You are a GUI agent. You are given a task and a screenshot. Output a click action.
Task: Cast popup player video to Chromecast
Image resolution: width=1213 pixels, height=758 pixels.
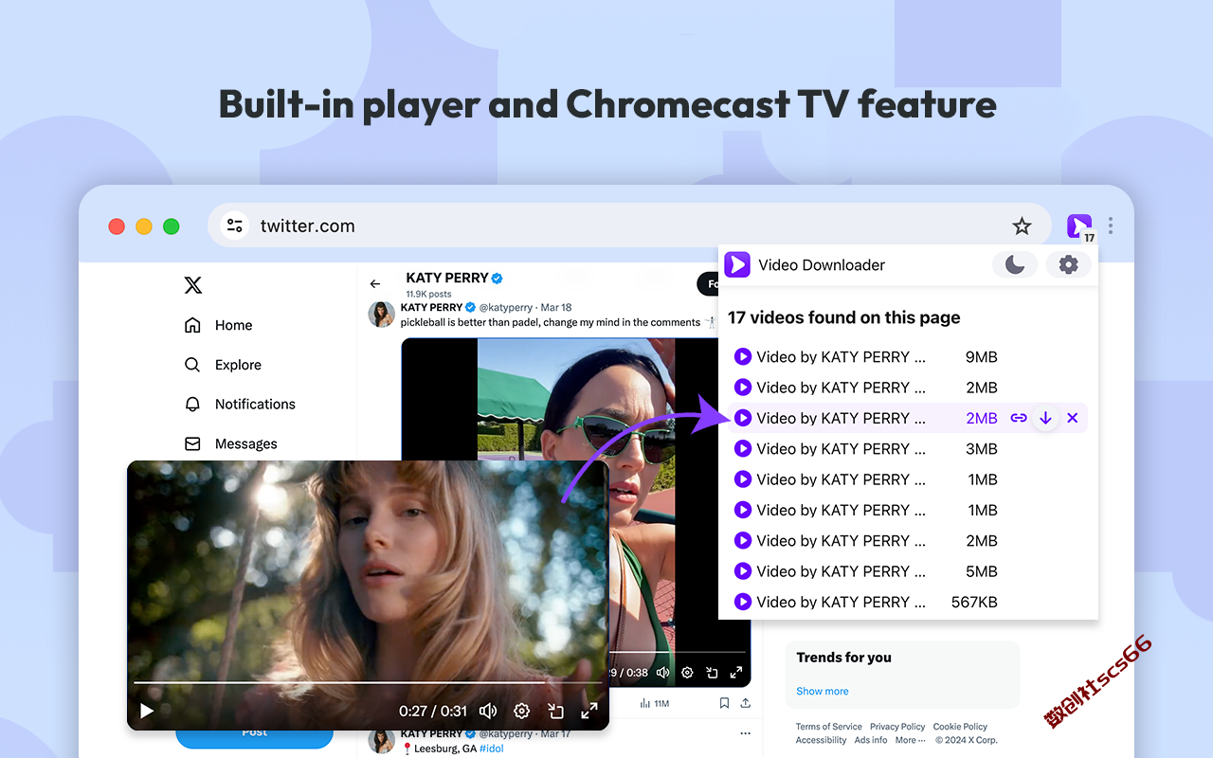click(556, 711)
